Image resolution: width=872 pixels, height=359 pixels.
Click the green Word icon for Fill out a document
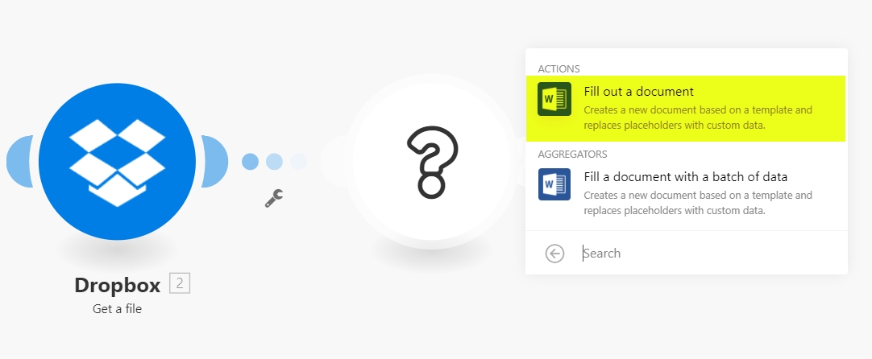click(554, 99)
